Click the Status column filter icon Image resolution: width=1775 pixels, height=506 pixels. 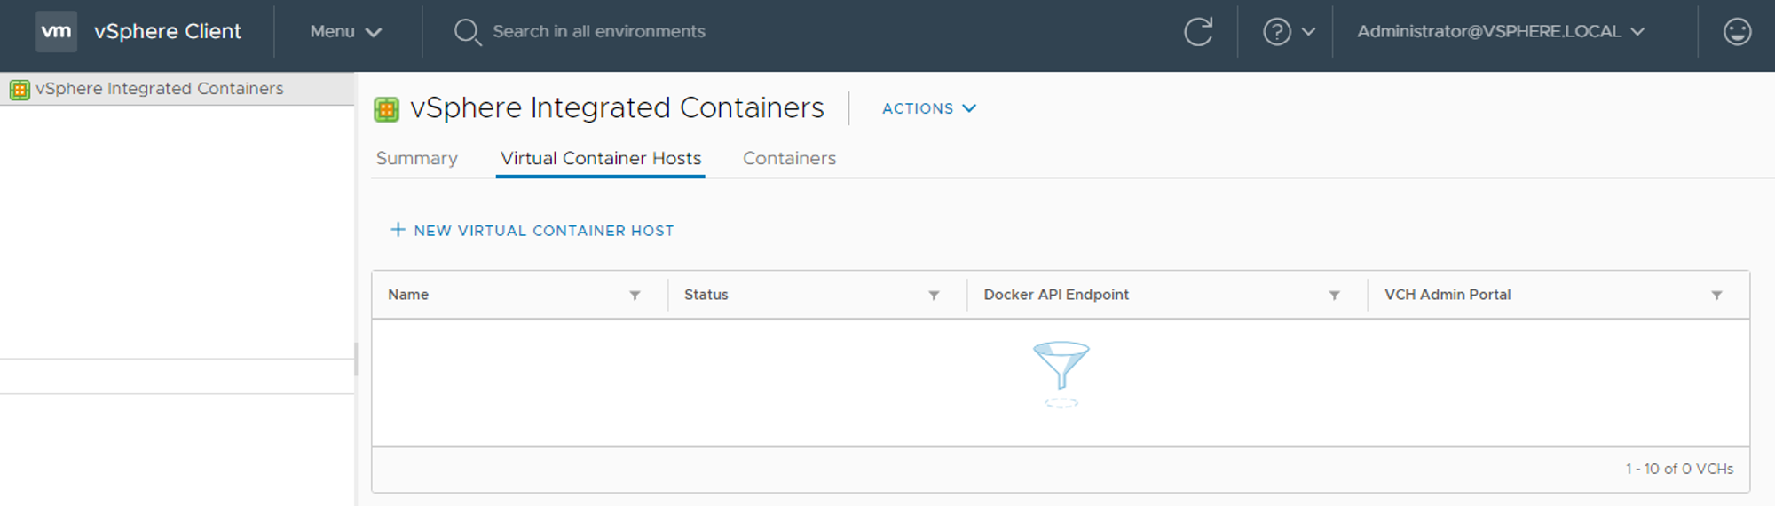coord(934,296)
